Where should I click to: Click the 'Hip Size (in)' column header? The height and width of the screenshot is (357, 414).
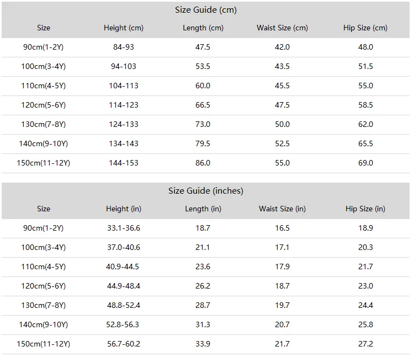coord(365,209)
